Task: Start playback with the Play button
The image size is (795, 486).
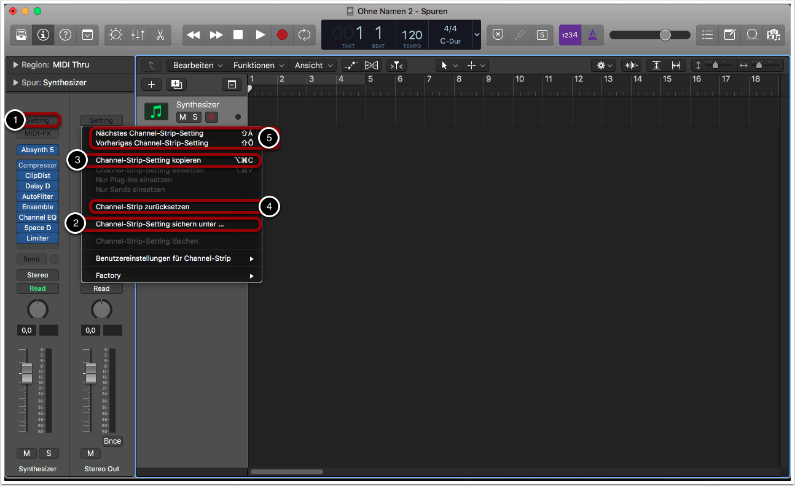Action: click(x=260, y=35)
